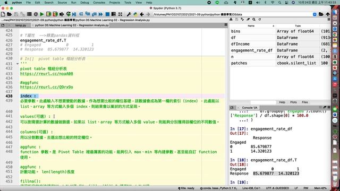The height and width of the screenshot is (191, 340).
Task: Select the dfIncome variable row
Action: [x=280, y=44]
